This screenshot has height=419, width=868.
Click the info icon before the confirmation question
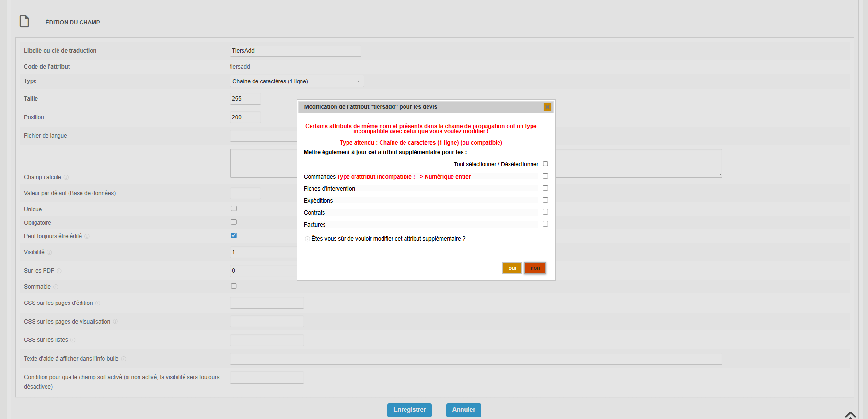click(x=307, y=239)
